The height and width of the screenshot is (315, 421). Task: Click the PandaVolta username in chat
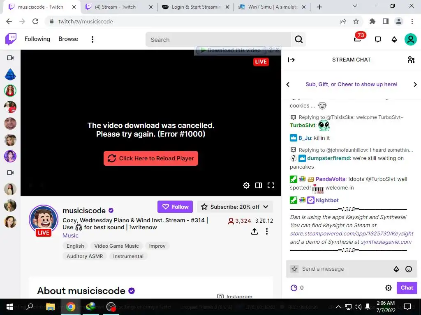[x=331, y=179]
